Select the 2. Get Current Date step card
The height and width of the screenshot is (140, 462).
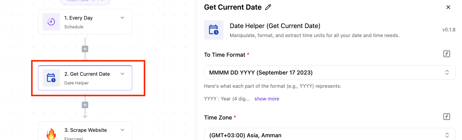click(x=85, y=78)
